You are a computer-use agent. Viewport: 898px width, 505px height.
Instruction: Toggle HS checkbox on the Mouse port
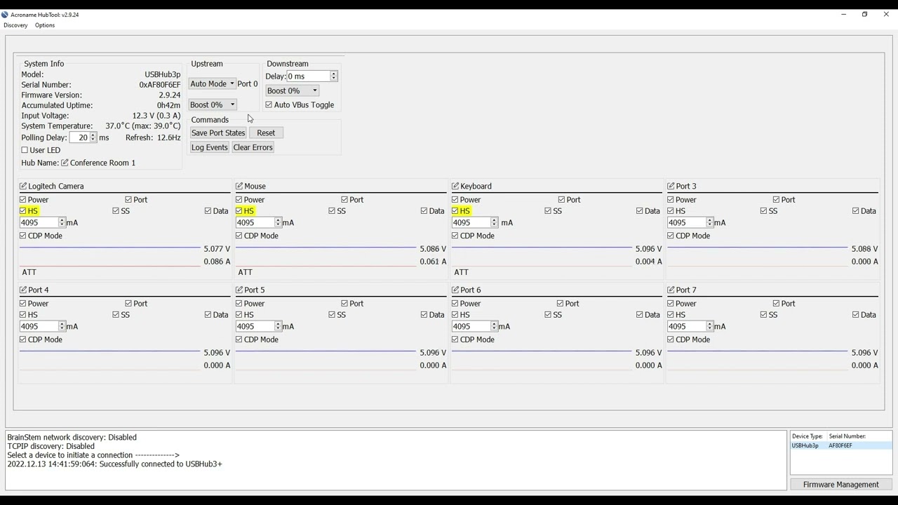point(239,211)
